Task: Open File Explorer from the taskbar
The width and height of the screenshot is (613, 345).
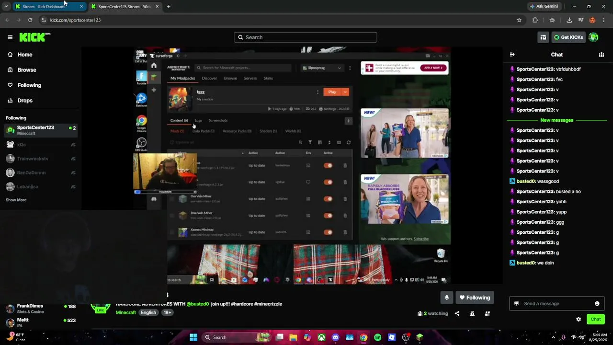Action: (x=294, y=337)
